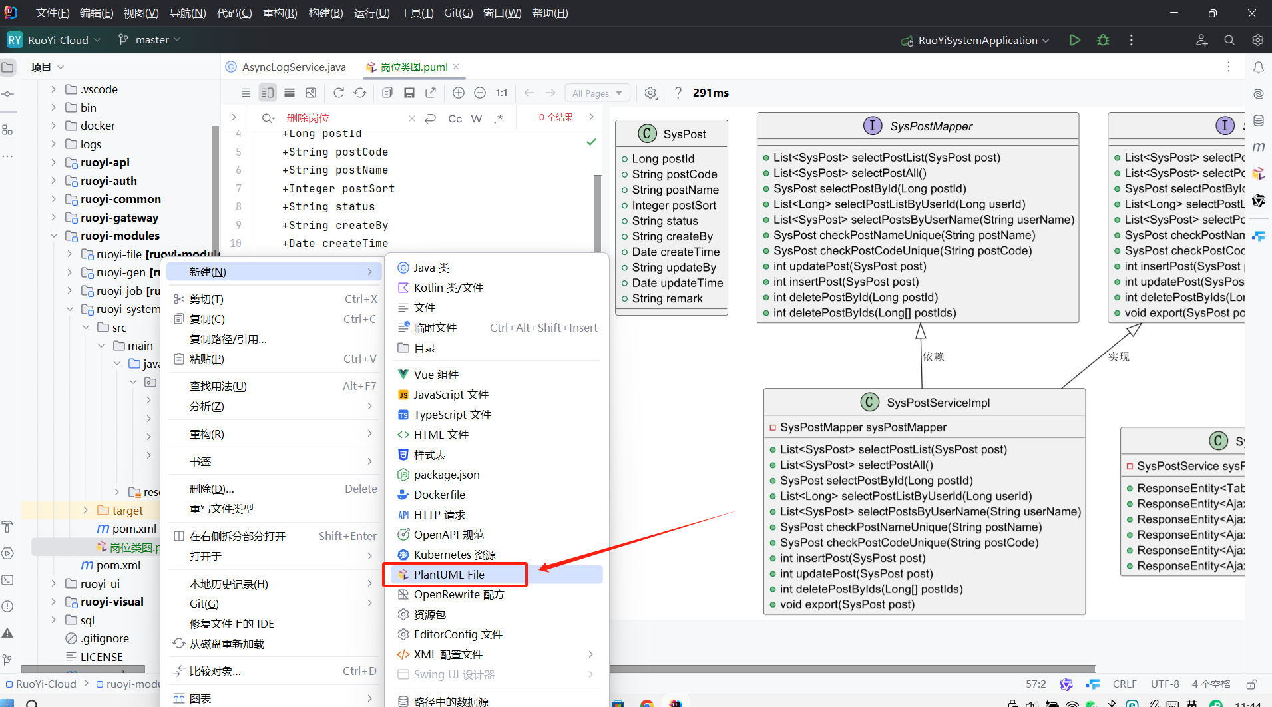The width and height of the screenshot is (1272, 707).
Task: Toggle new line search input
Action: [431, 118]
